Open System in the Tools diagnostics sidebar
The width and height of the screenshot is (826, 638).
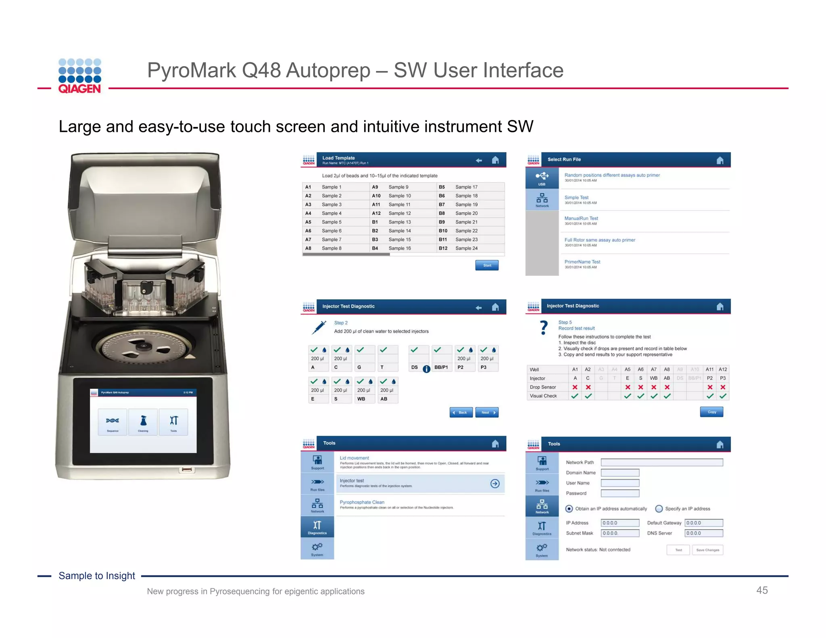point(317,549)
